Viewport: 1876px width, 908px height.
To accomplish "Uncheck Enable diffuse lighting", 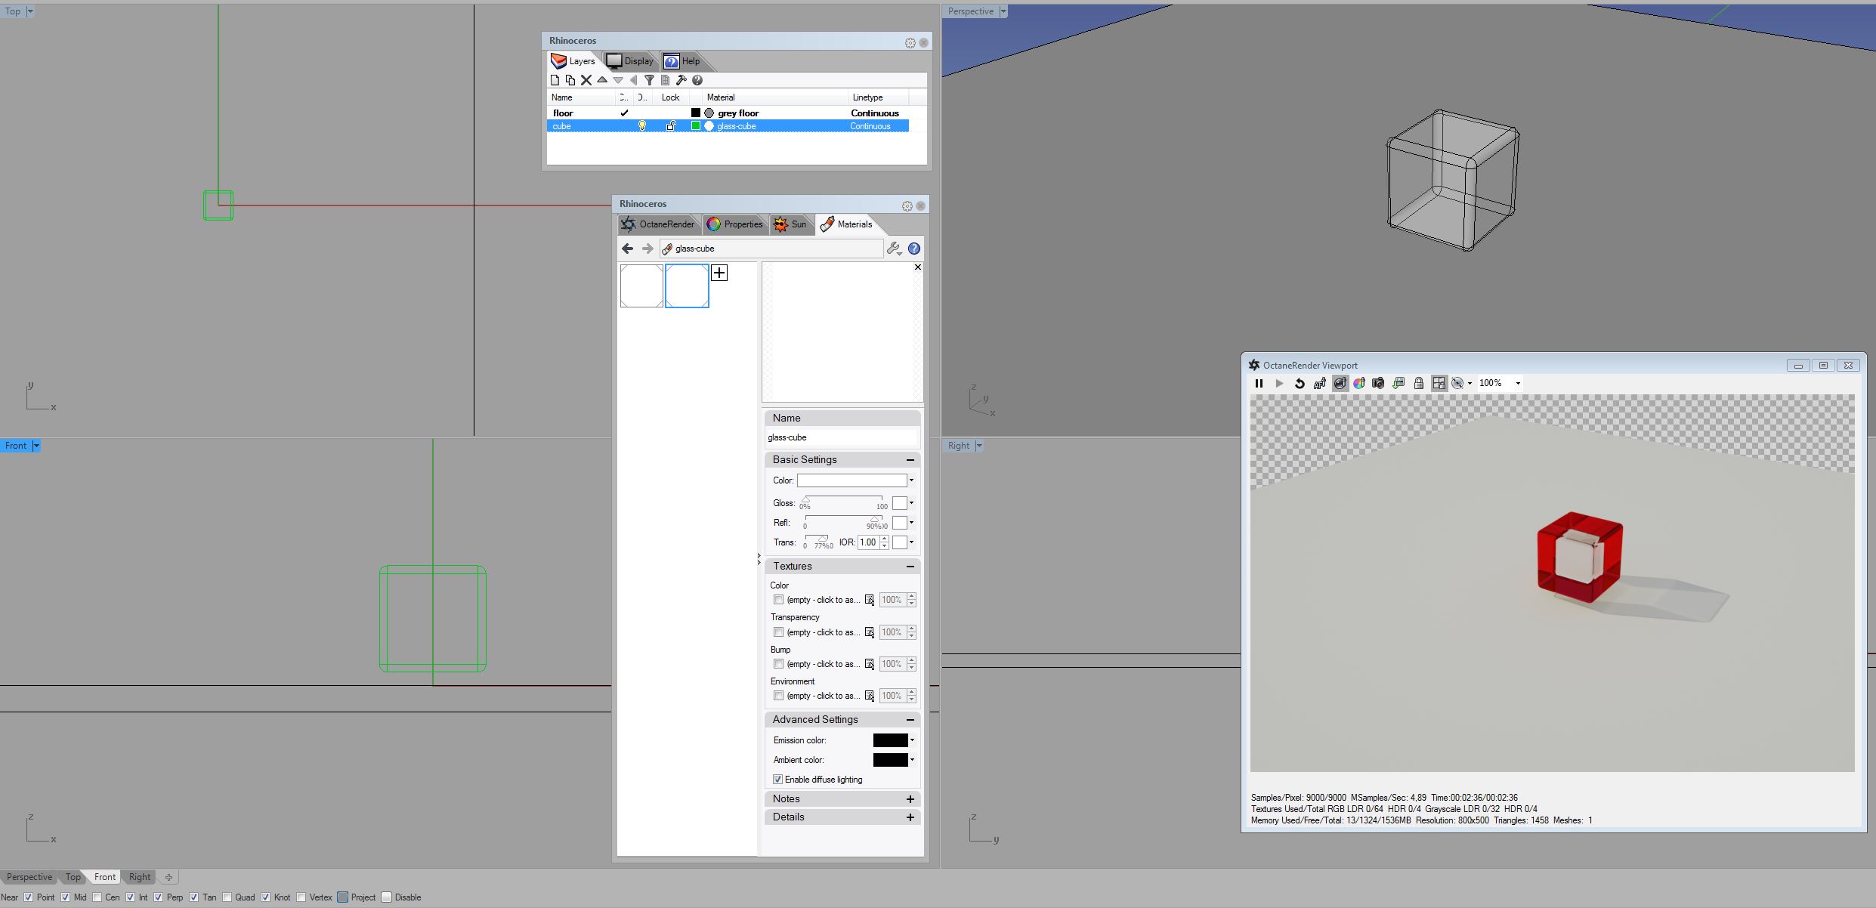I will click(x=777, y=780).
